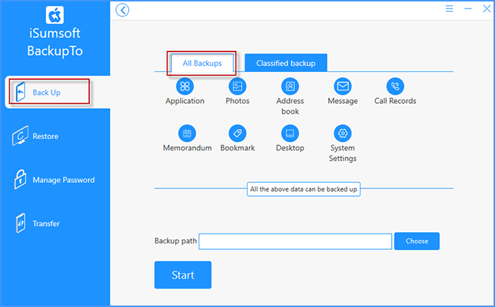Open the Back Up sidebar section

coord(58,92)
